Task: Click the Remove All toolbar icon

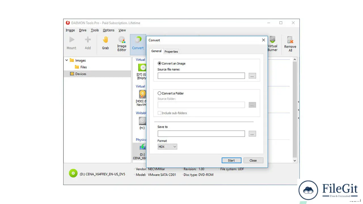Action: click(x=290, y=44)
